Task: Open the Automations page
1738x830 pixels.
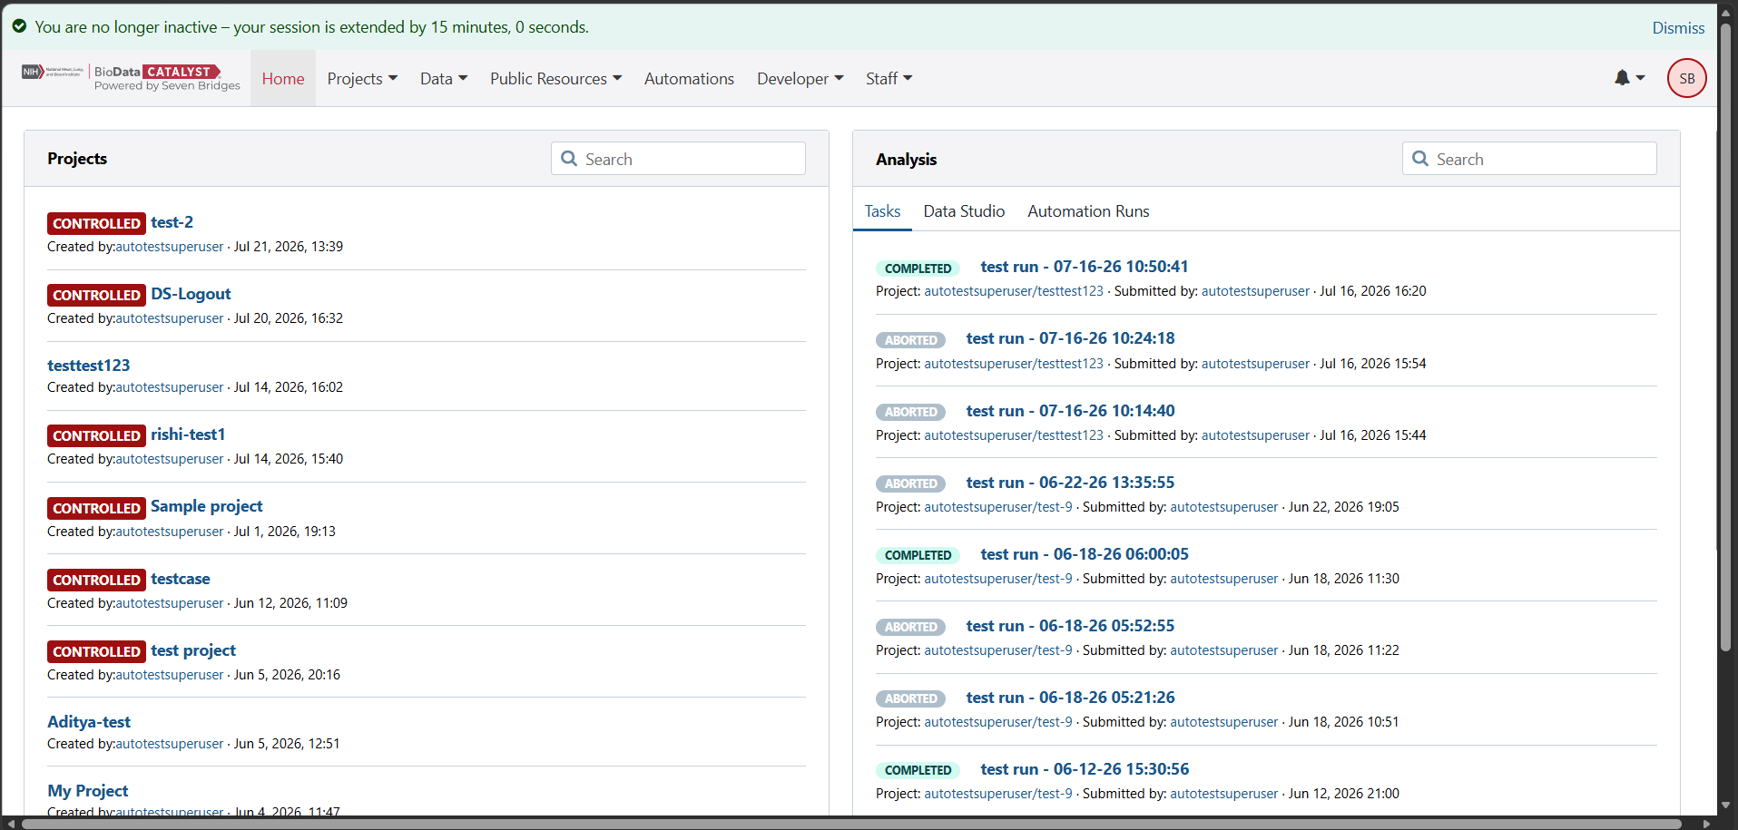Action: (x=689, y=79)
